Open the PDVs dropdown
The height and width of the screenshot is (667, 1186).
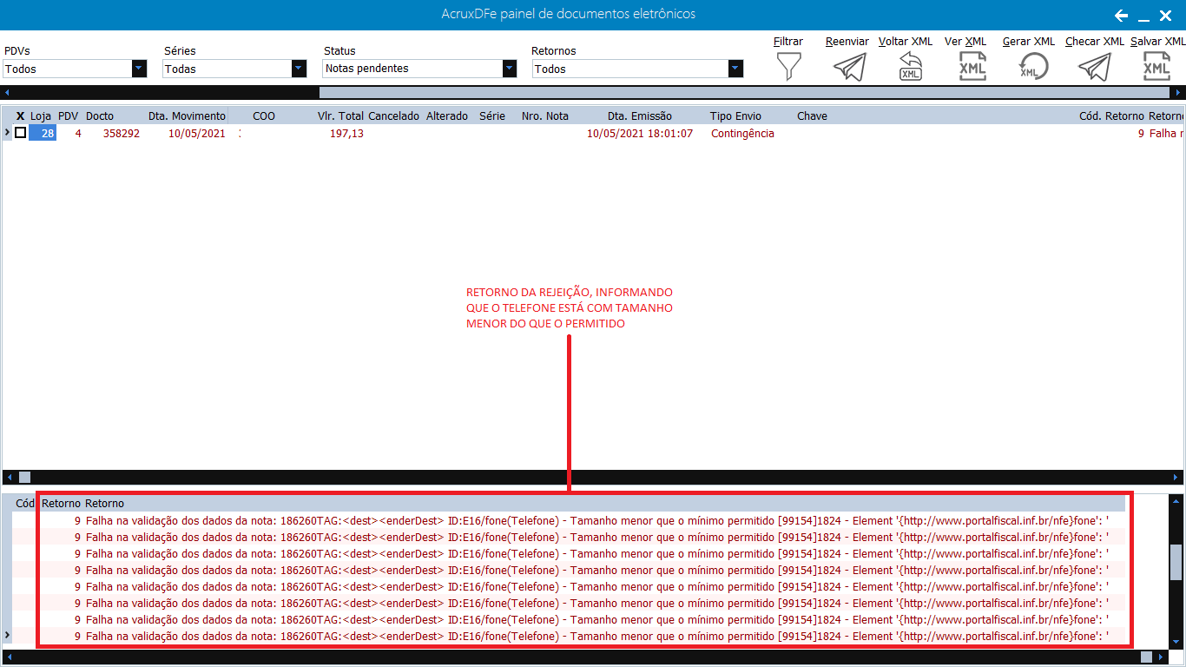139,69
